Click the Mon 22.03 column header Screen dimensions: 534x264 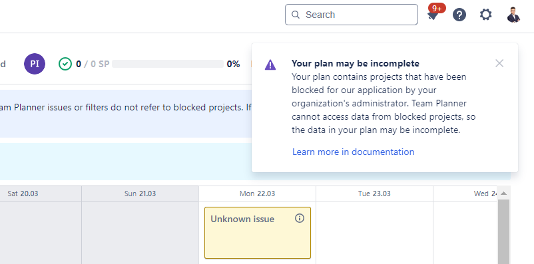(x=257, y=194)
